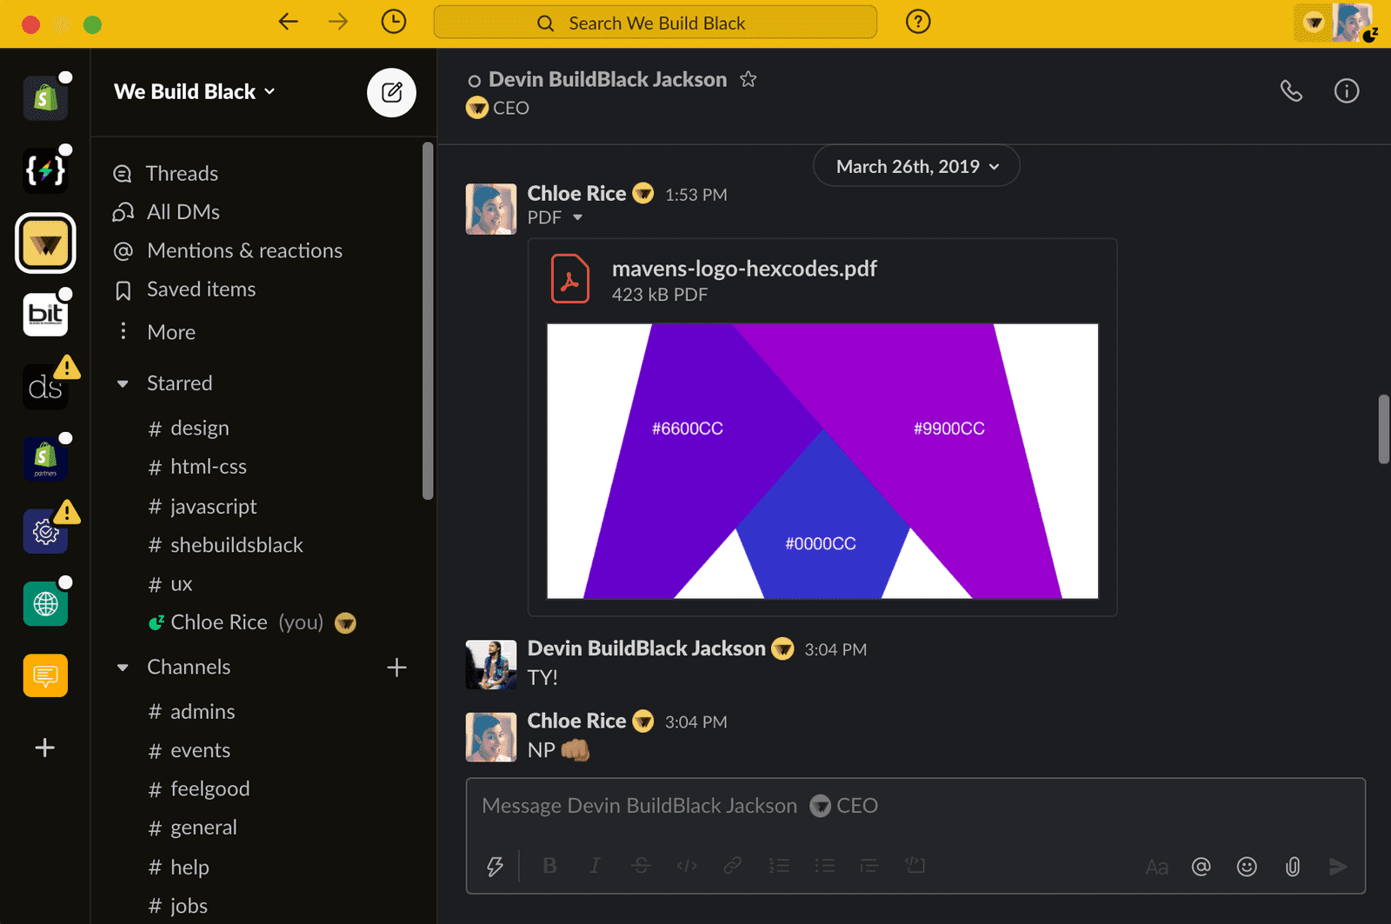Mention someone using the @ icon
The width and height of the screenshot is (1391, 924).
[x=1201, y=866]
